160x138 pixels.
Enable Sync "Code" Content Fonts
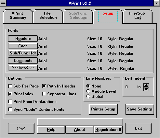click(10, 109)
